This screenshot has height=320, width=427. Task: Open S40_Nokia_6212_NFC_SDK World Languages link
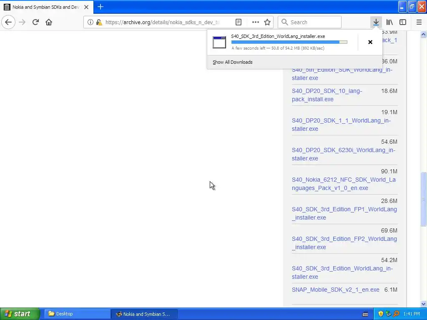344,184
